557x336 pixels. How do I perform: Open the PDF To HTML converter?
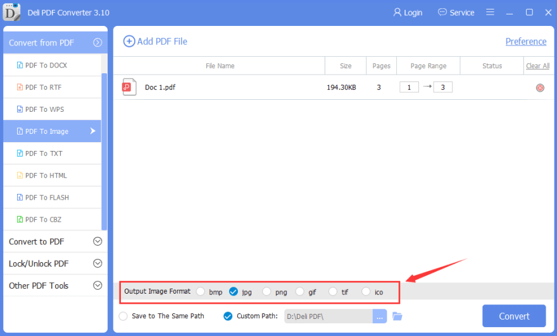click(52, 175)
